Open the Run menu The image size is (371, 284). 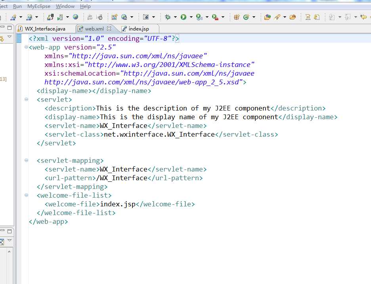click(x=17, y=6)
